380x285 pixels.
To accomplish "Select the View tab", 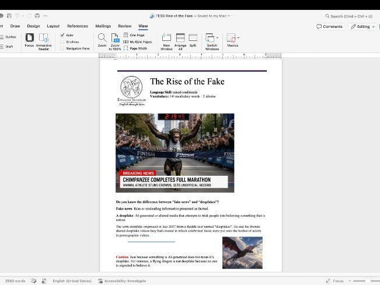I will (143, 26).
